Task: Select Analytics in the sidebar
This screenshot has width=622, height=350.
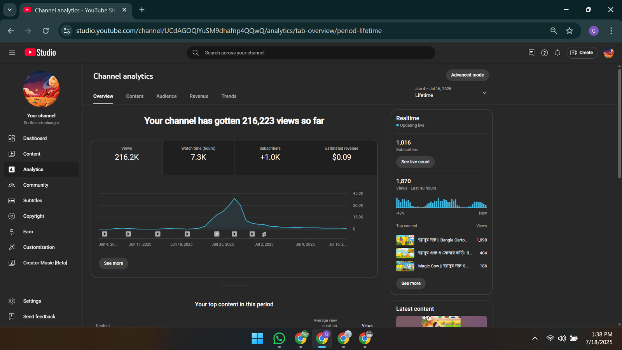Action: pos(41,170)
